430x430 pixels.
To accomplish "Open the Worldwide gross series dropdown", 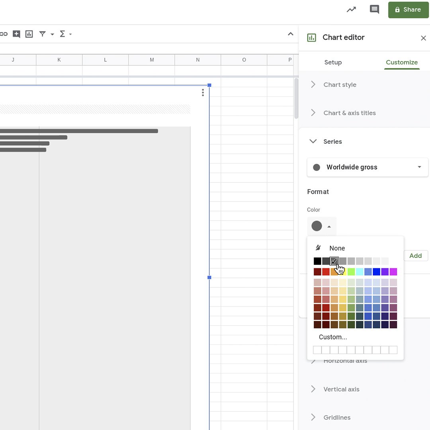I will [x=367, y=167].
